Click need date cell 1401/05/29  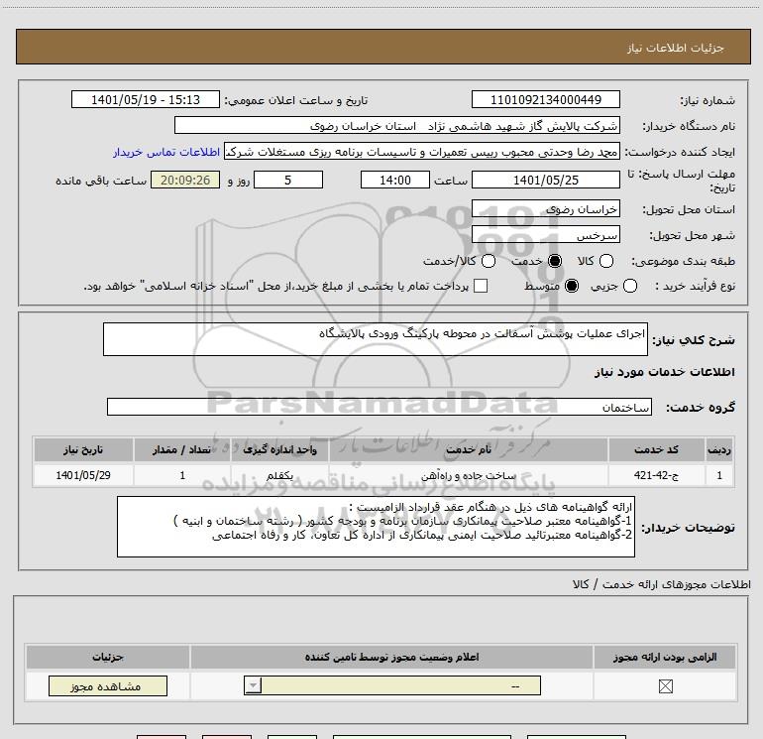(x=83, y=475)
